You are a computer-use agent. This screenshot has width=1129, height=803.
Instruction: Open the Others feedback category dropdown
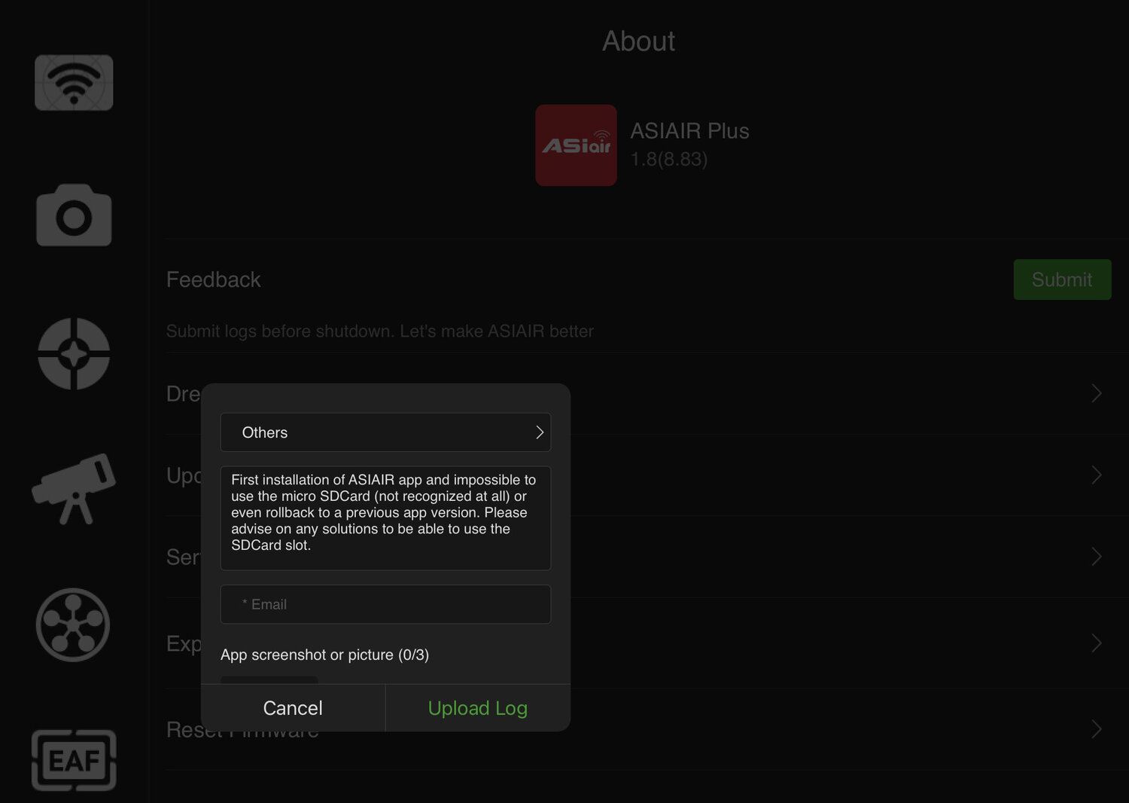click(x=385, y=432)
